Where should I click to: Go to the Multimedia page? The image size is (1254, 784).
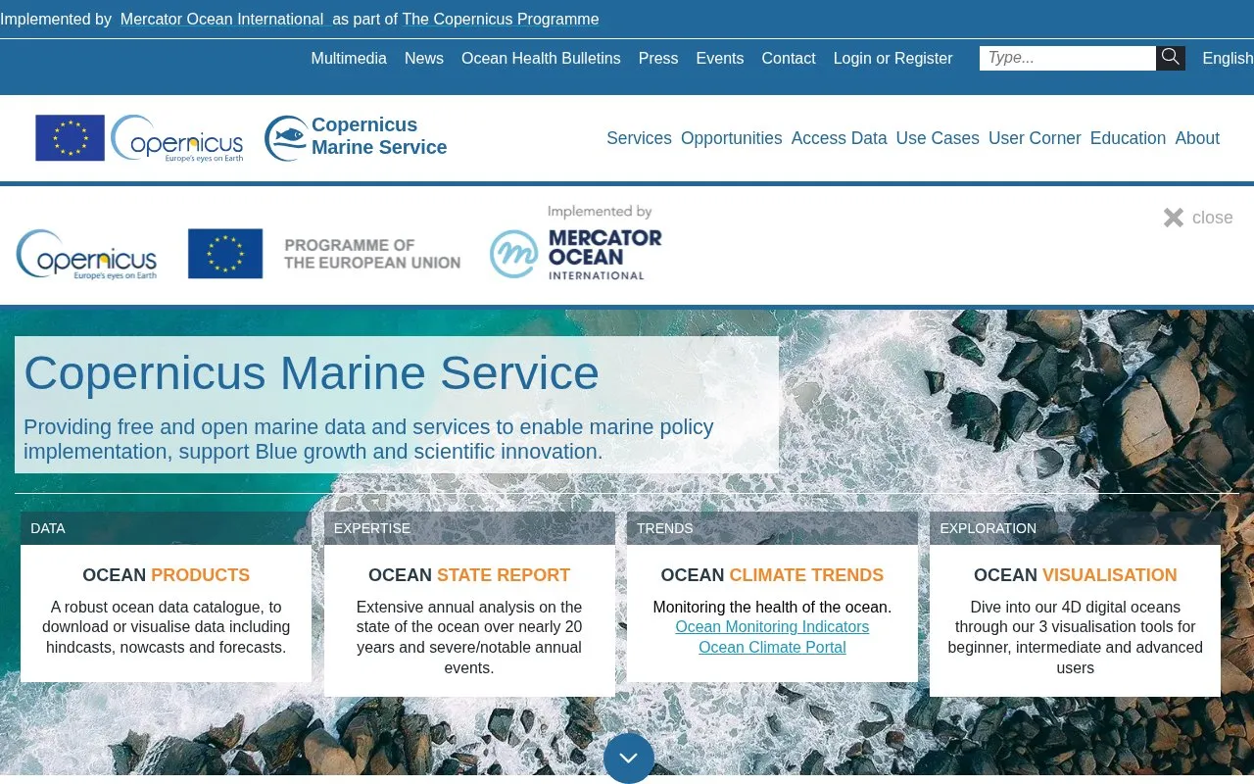click(x=349, y=58)
